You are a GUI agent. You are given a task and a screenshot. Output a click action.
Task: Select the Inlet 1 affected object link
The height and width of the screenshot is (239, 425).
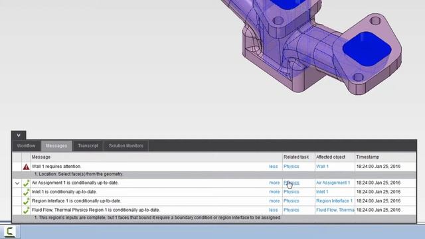(x=322, y=192)
